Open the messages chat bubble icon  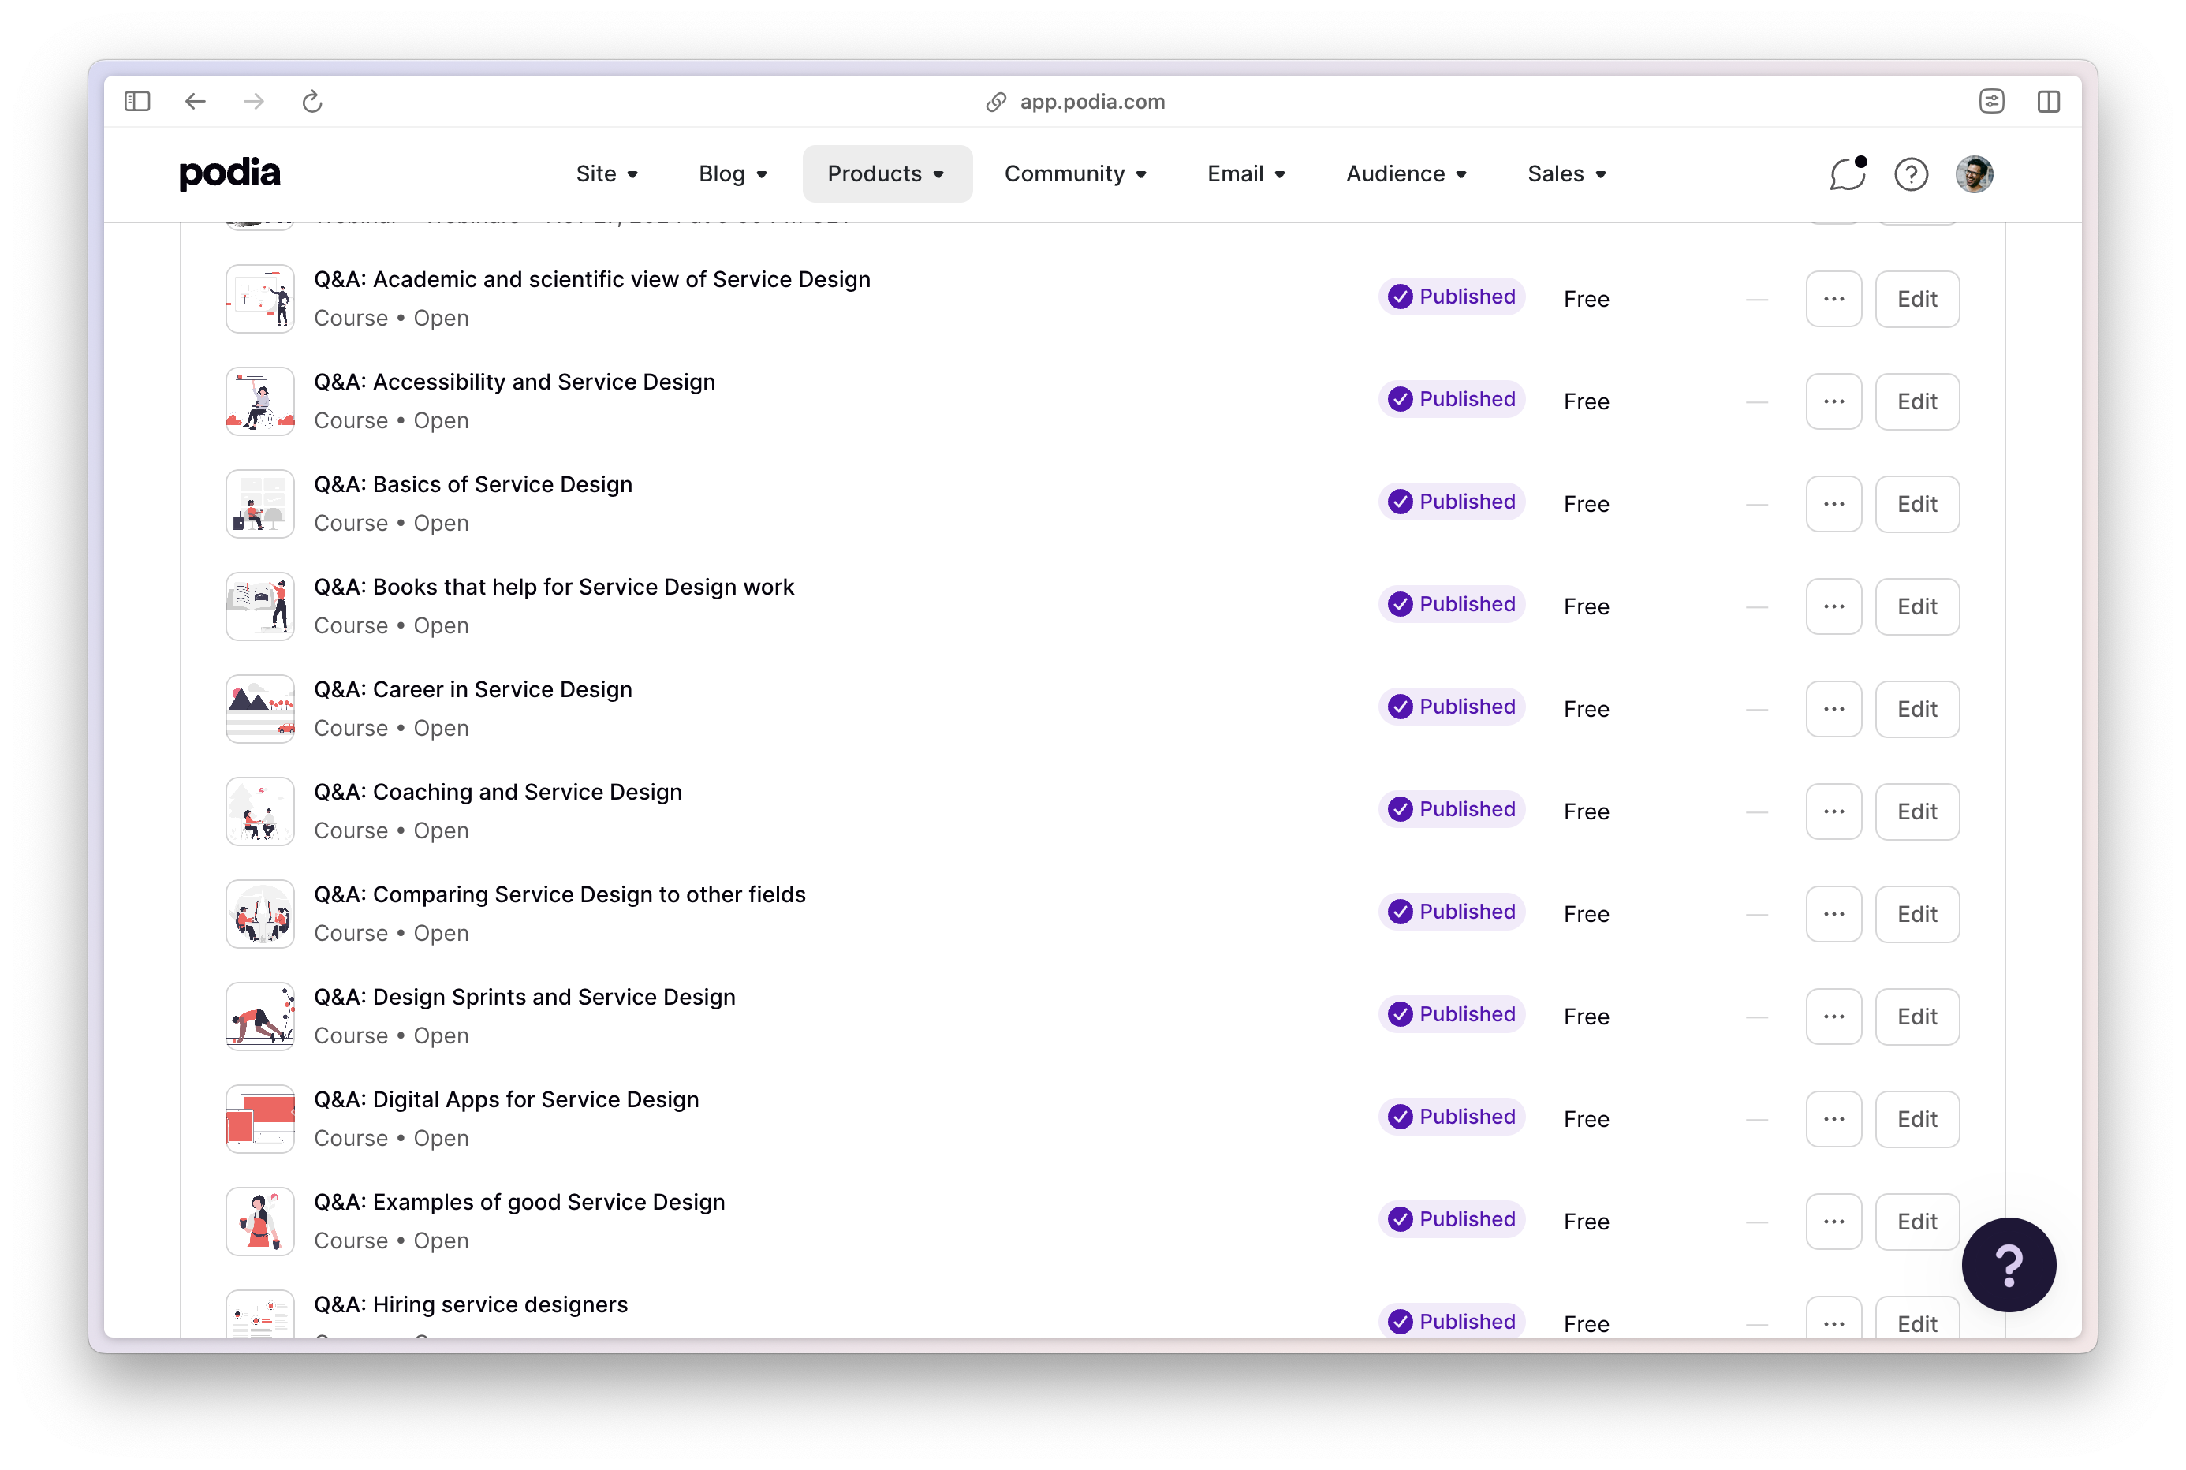coord(1847,174)
